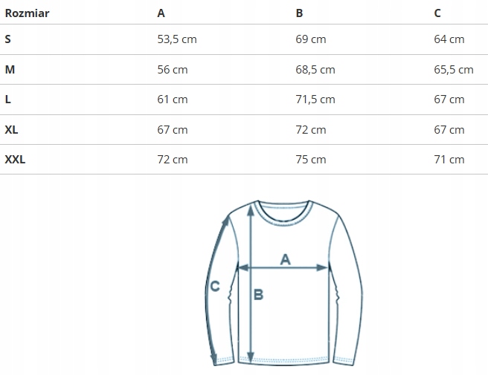Click the 69 cm cell
Screen dimensions: 488x375
[x=311, y=39]
